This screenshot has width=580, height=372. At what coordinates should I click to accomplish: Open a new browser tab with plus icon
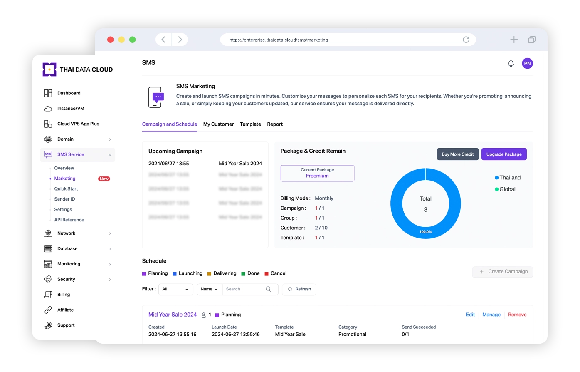514,40
